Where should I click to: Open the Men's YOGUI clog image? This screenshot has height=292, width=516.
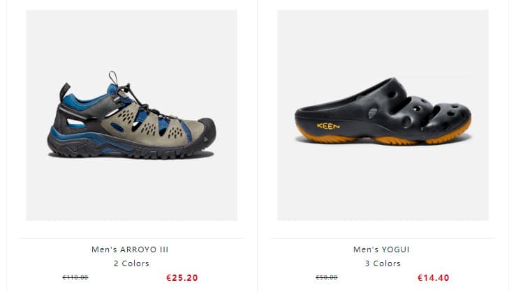(x=383, y=115)
